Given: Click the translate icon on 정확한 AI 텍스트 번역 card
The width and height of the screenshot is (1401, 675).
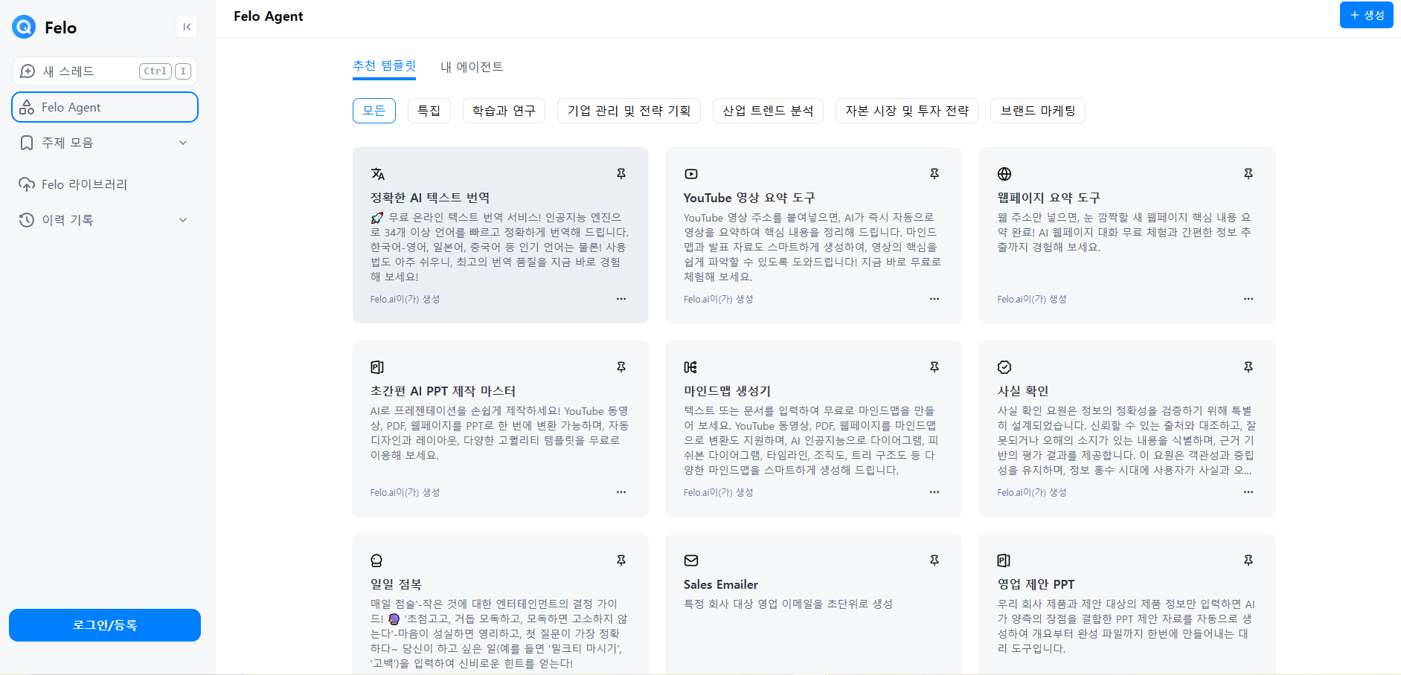Looking at the screenshot, I should 378,174.
